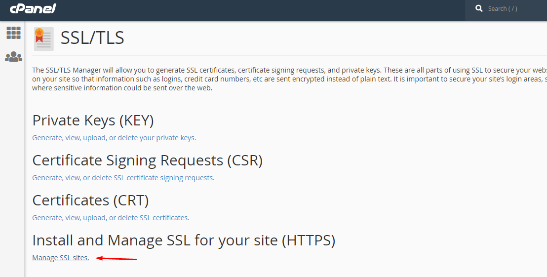Select Install and Manage SSL heading

(x=184, y=240)
